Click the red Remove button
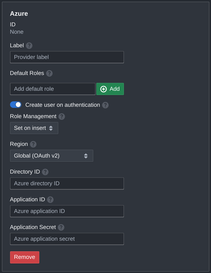This screenshot has height=273, width=211. pyautogui.click(x=25, y=257)
